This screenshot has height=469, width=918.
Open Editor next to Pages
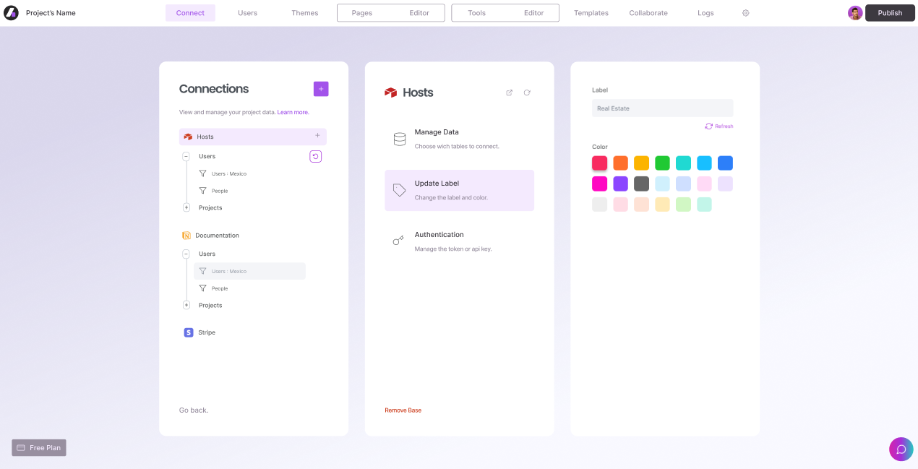coord(419,13)
